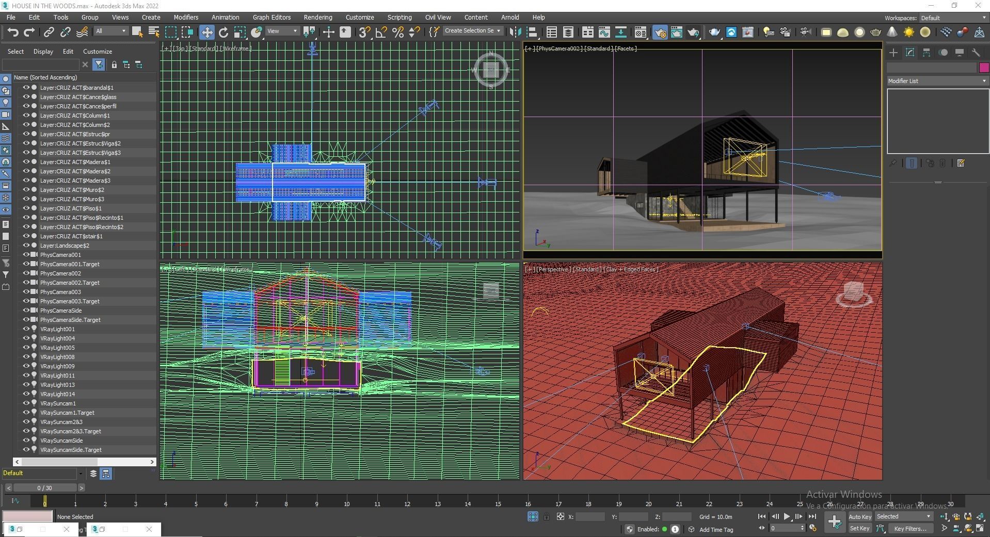Toggle Isolate Selection in status bar

(533, 516)
